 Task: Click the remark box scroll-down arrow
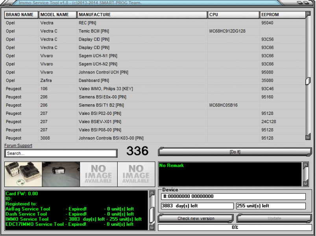coord(305,183)
